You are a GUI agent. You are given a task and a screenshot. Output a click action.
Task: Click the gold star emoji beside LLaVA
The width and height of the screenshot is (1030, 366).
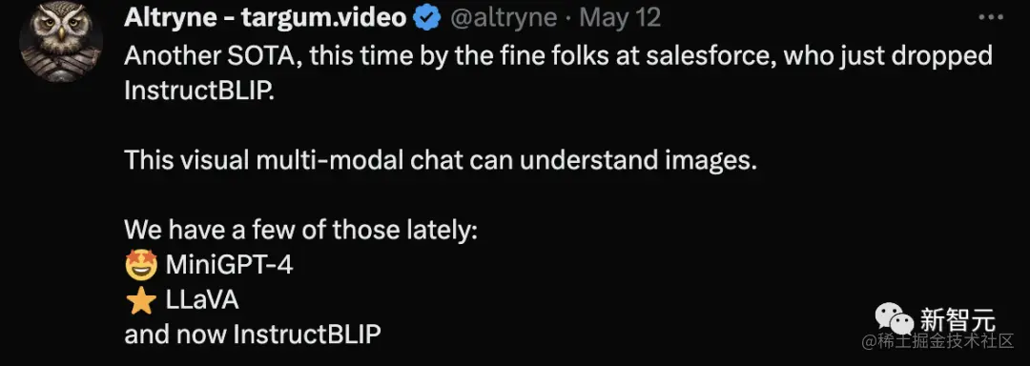click(x=140, y=300)
